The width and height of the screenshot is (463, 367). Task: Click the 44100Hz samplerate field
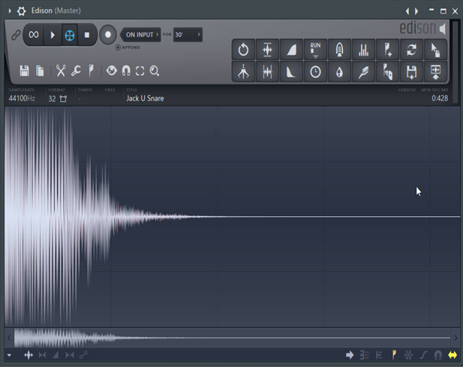pyautogui.click(x=22, y=98)
